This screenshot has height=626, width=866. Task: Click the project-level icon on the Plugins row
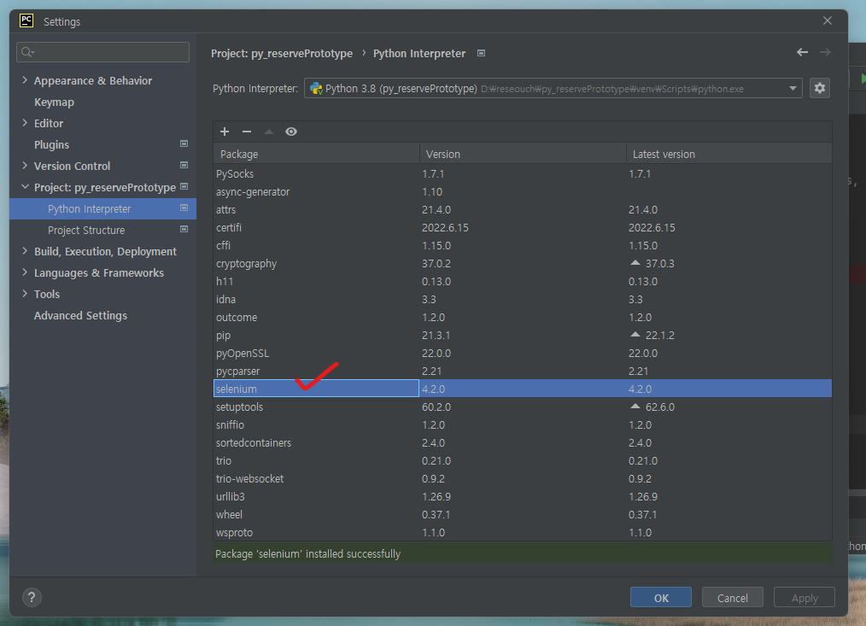click(x=184, y=143)
